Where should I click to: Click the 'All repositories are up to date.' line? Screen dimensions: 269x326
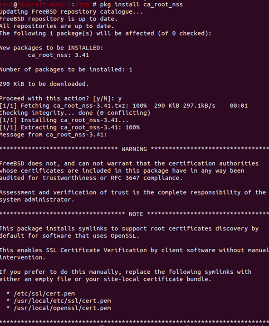57,26
